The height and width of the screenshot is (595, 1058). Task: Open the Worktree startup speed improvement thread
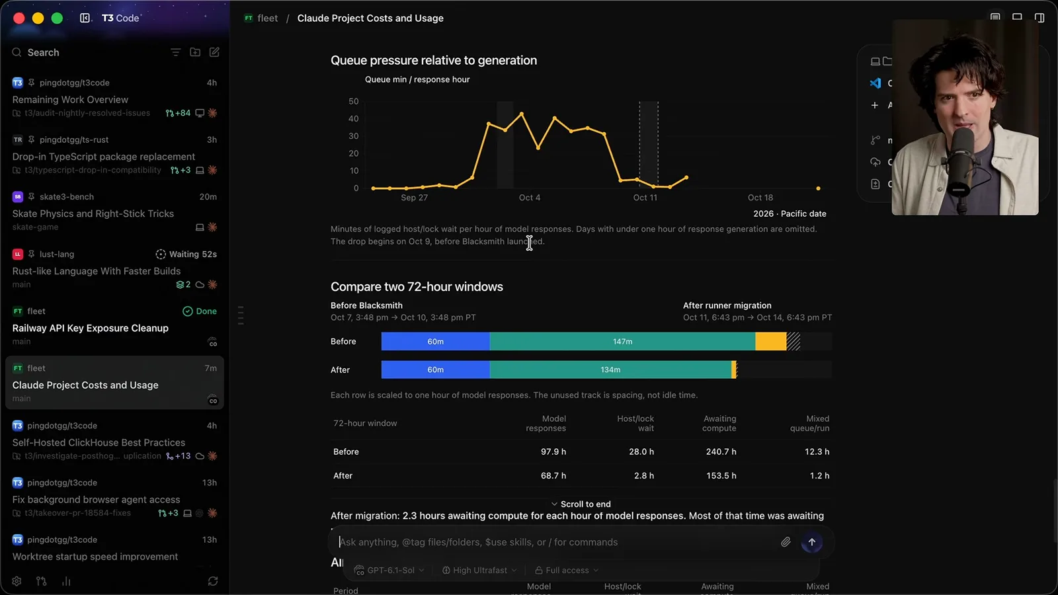pos(114,549)
